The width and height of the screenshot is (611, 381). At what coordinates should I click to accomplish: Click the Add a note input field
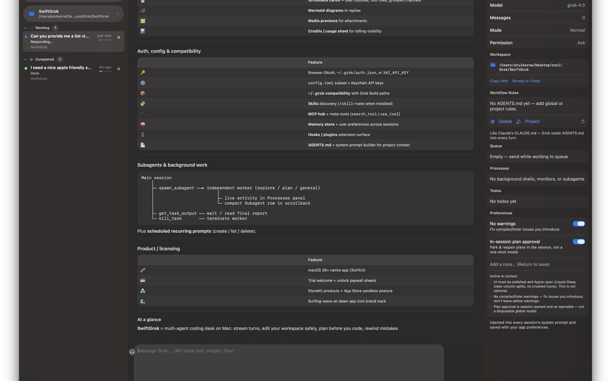point(537,264)
